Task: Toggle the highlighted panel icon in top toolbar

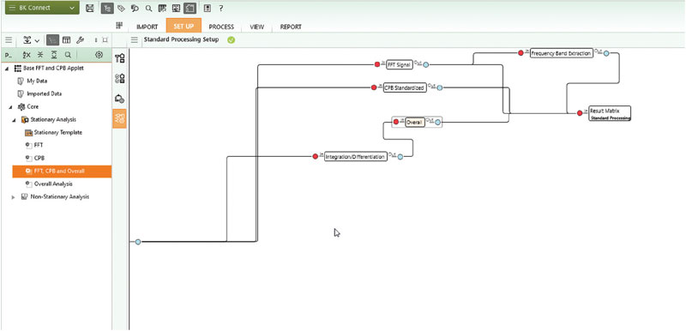Action: pos(190,8)
